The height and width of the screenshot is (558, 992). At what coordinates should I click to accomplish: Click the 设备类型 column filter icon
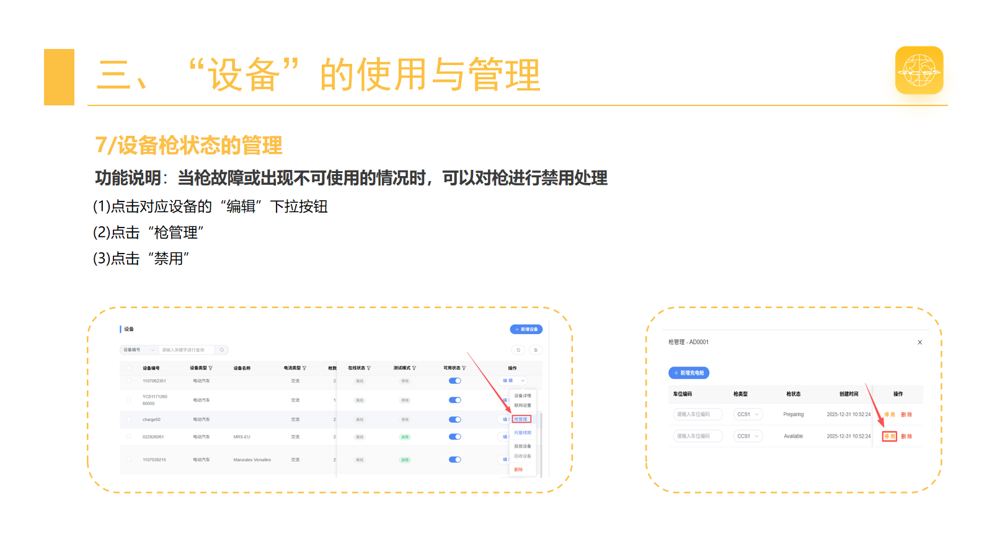[211, 368]
